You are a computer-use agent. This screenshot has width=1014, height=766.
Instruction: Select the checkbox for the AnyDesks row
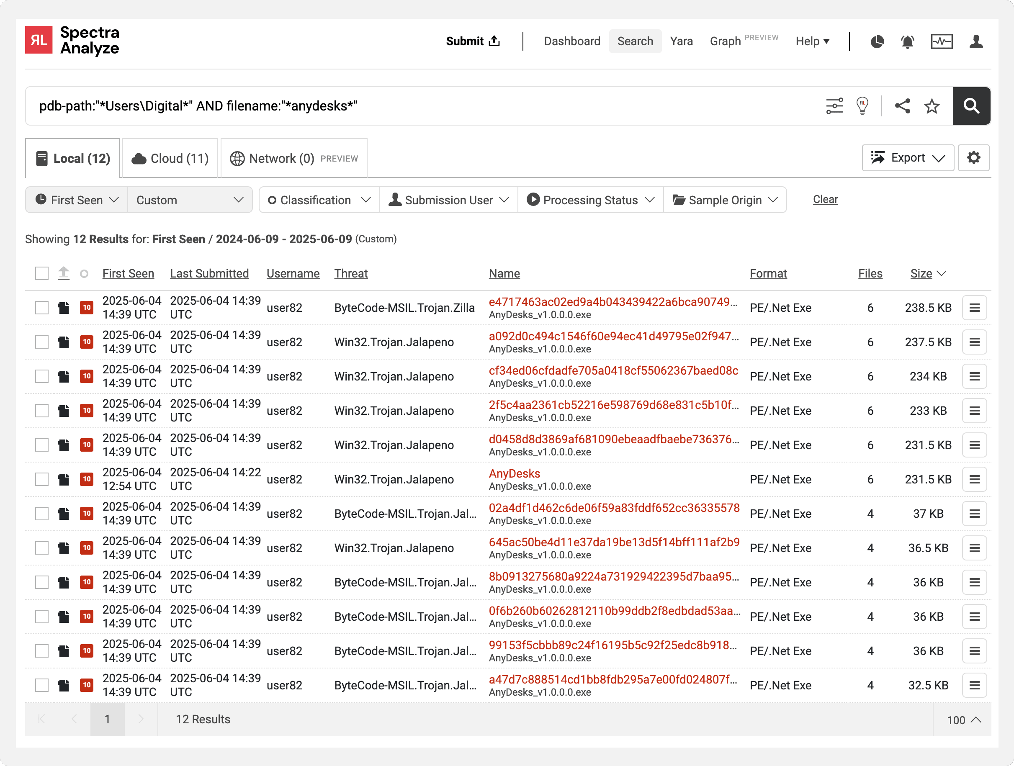(x=42, y=479)
